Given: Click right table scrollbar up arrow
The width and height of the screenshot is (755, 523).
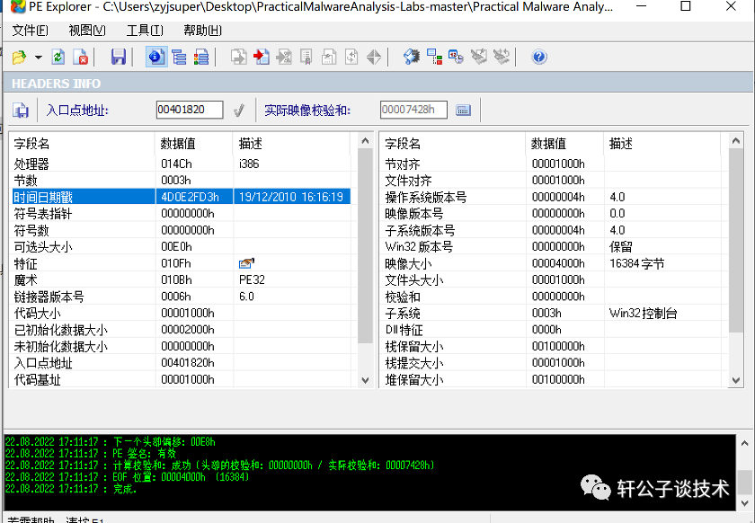Looking at the screenshot, I should pyautogui.click(x=736, y=140).
